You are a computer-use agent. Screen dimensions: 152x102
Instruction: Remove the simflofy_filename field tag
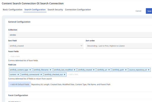point(50,70)
